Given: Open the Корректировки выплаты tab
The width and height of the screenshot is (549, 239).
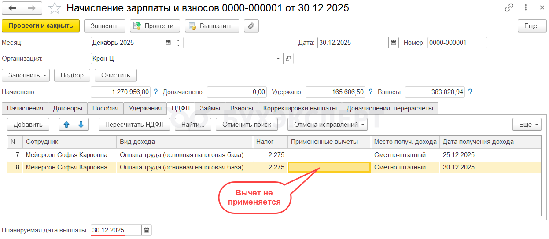Looking at the screenshot, I should [x=300, y=108].
